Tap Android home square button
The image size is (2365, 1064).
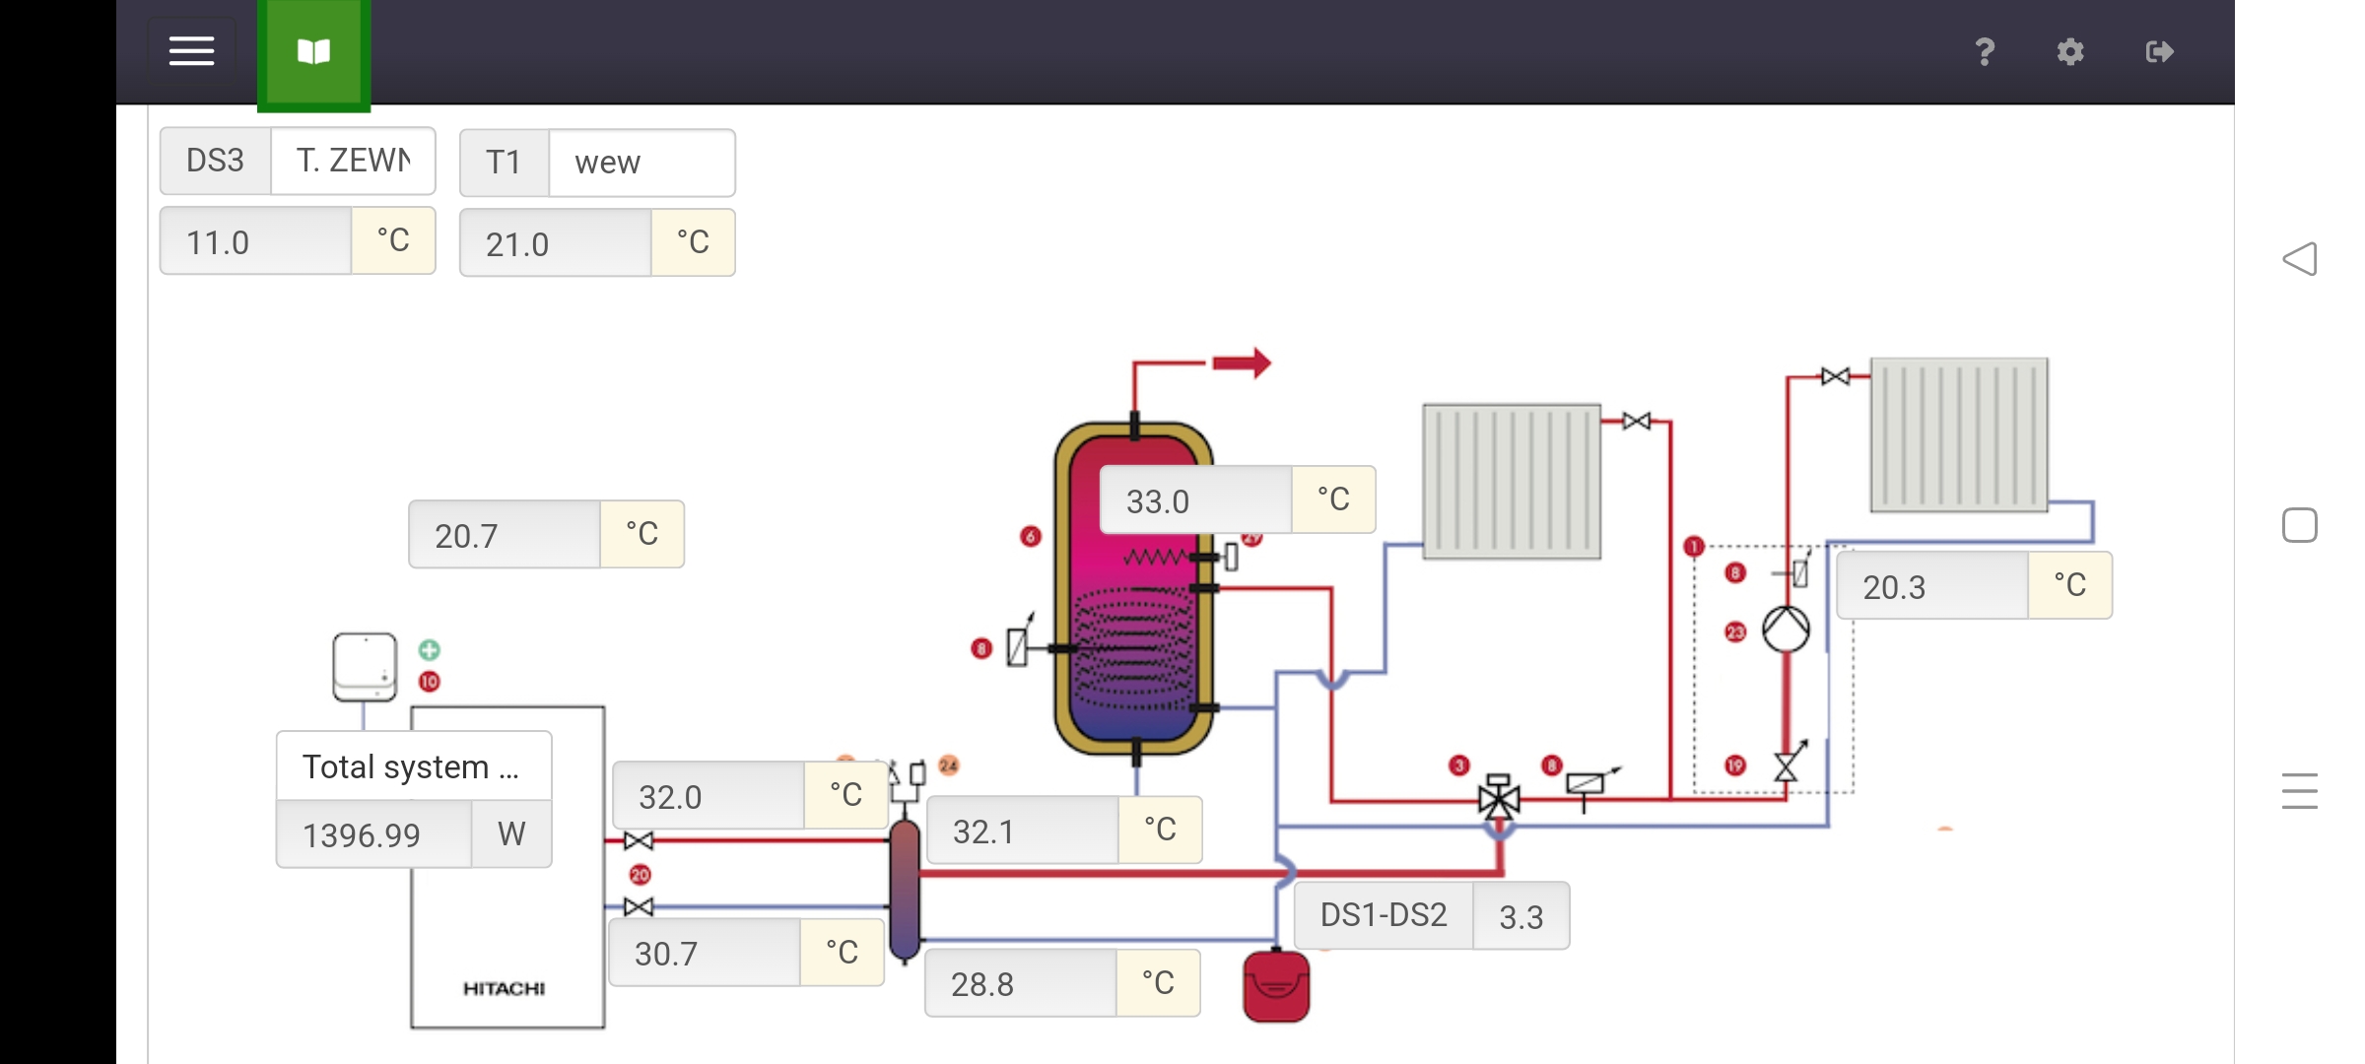[x=2299, y=525]
